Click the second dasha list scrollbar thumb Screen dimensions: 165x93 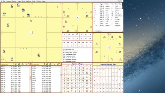61,75
